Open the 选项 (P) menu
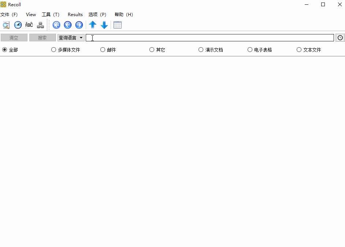Screen dimensions: 345x247 point(97,15)
